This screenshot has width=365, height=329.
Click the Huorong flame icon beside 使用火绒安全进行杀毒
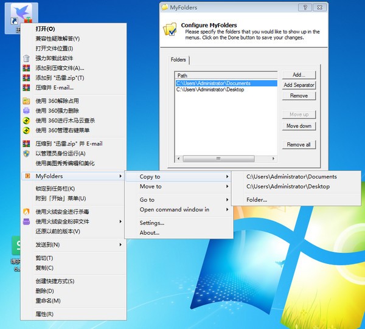(26, 212)
